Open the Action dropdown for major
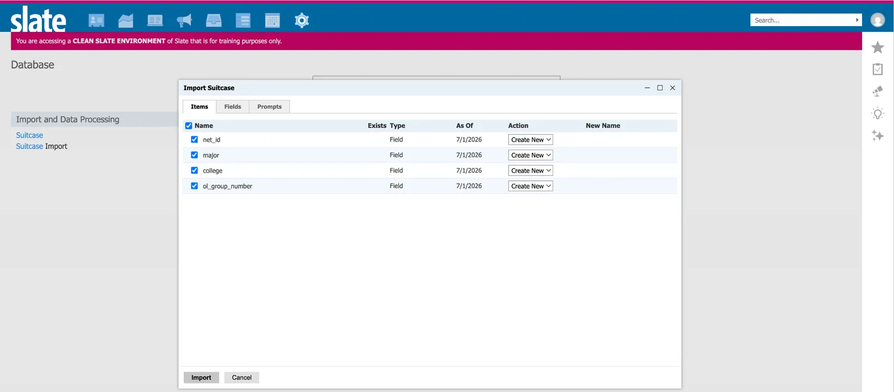Viewport: 894px width, 392px height. [x=530, y=155]
